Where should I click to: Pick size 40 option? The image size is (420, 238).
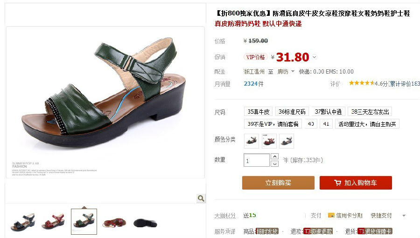point(311,124)
